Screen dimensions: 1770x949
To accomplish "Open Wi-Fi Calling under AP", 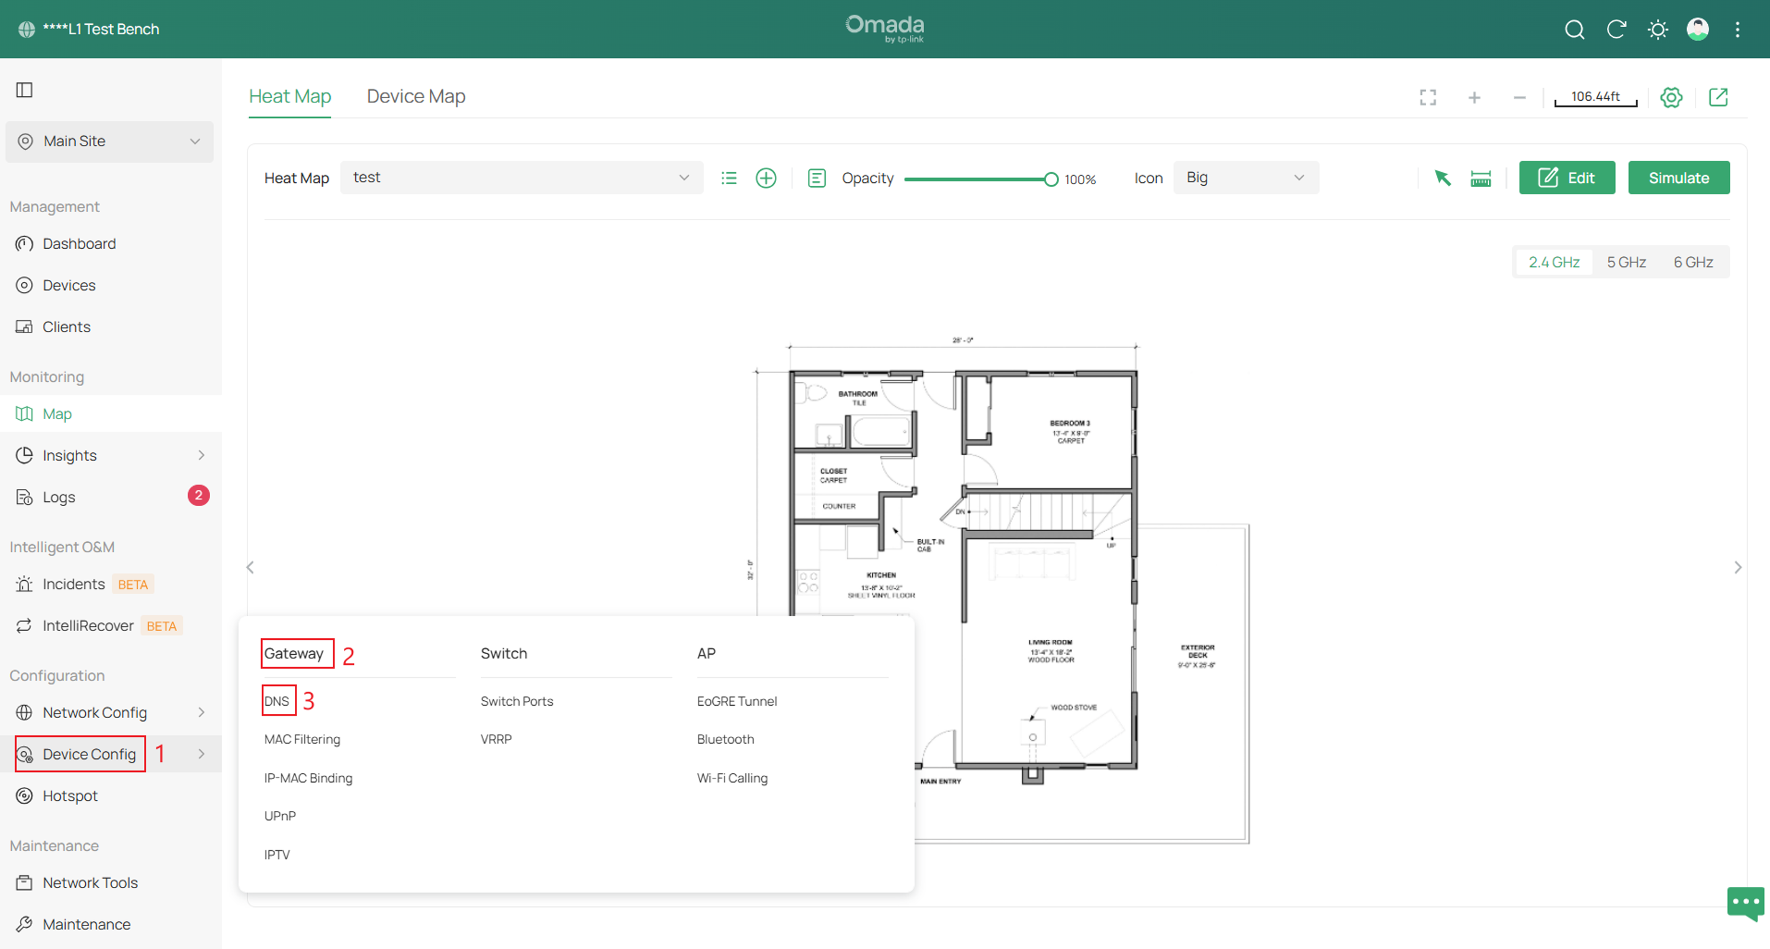I will click(x=732, y=778).
